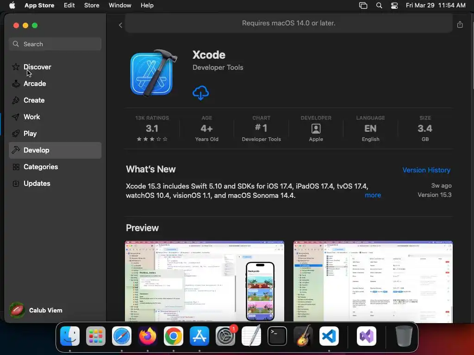Select Discover in the sidebar
Viewport: 474px width, 355px height.
coord(55,67)
